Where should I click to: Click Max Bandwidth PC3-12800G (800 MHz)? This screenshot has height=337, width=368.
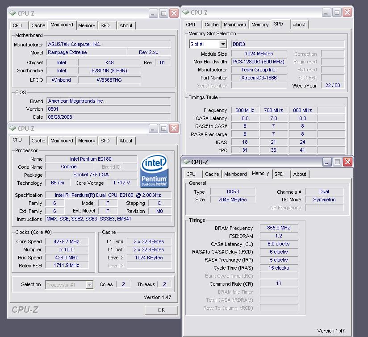point(259,62)
